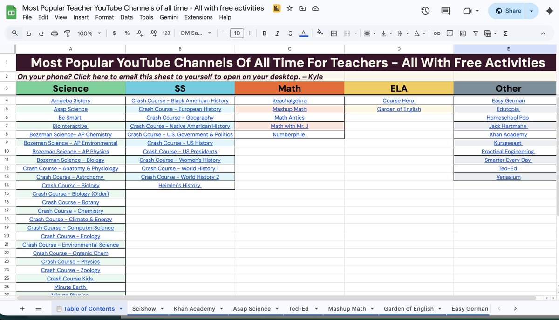Screen dimensions: 559x320
Task: Open text wrapping dropdown
Action: (x=402, y=33)
